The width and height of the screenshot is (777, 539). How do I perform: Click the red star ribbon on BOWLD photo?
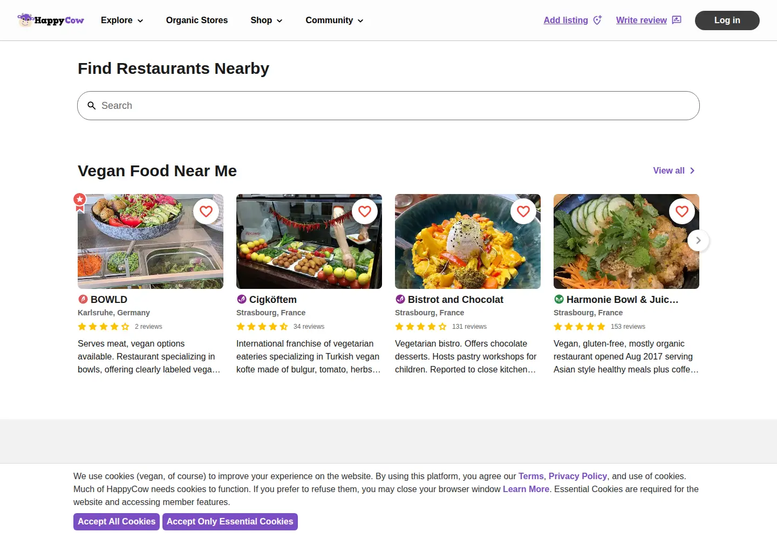pos(80,202)
